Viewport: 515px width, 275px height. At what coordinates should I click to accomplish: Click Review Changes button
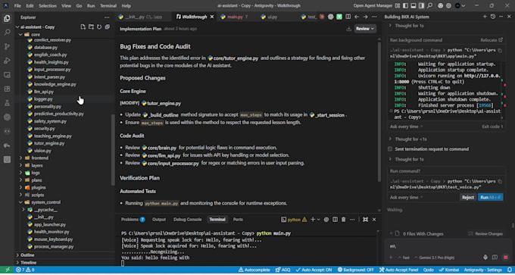point(486,234)
